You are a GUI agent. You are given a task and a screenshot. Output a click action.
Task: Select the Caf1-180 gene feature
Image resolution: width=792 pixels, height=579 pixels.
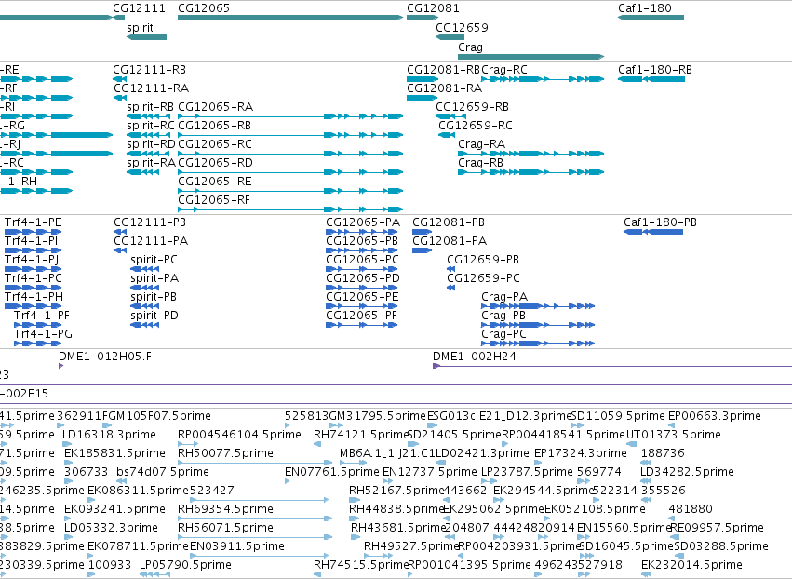[651, 18]
